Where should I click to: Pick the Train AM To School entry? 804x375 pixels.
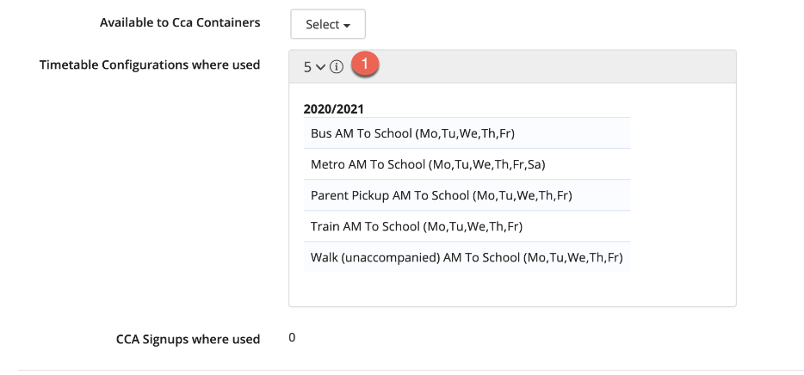(x=417, y=226)
